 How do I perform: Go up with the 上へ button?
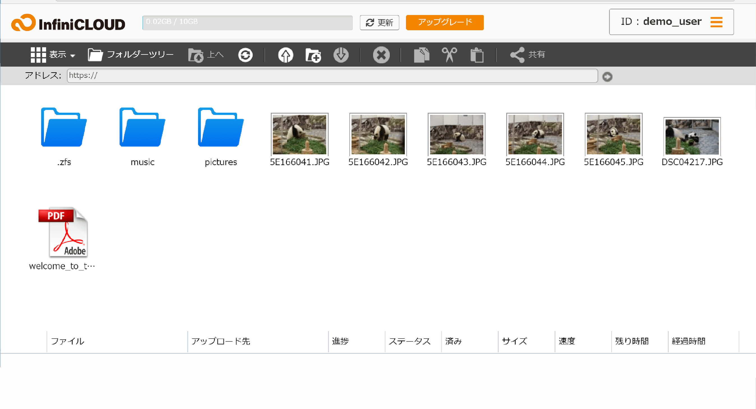point(206,55)
